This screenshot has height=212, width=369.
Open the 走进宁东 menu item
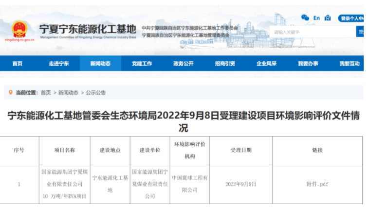[59, 63]
